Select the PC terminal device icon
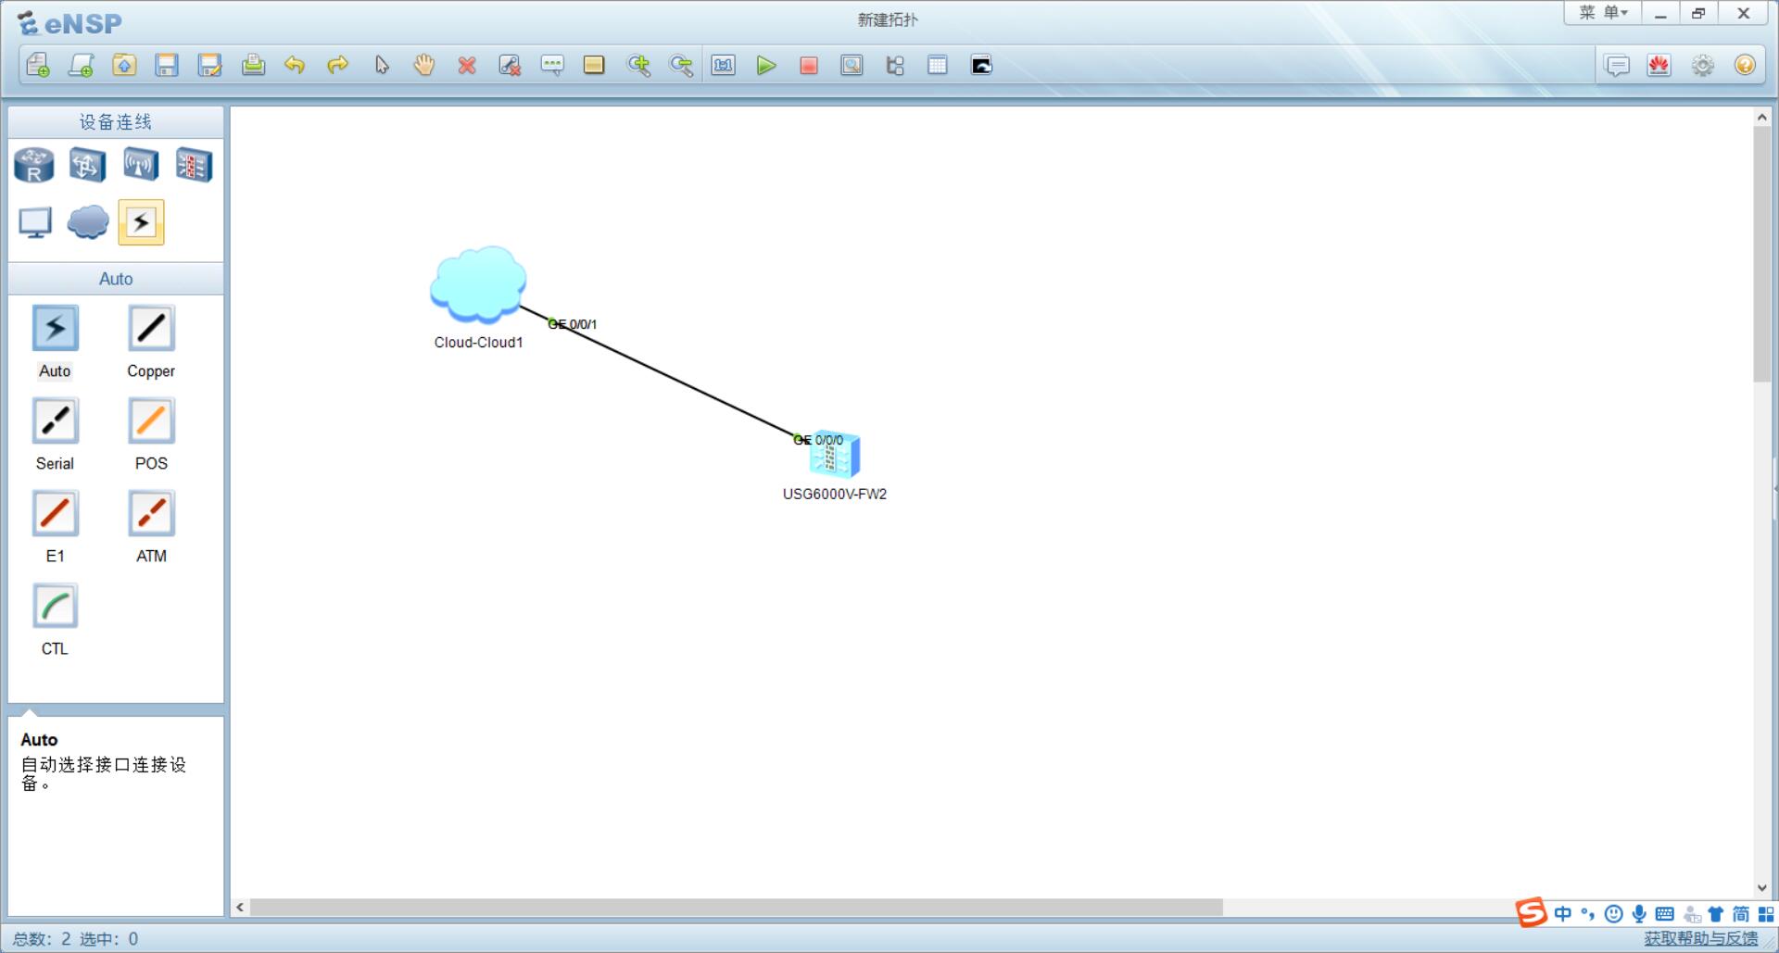 [x=34, y=222]
